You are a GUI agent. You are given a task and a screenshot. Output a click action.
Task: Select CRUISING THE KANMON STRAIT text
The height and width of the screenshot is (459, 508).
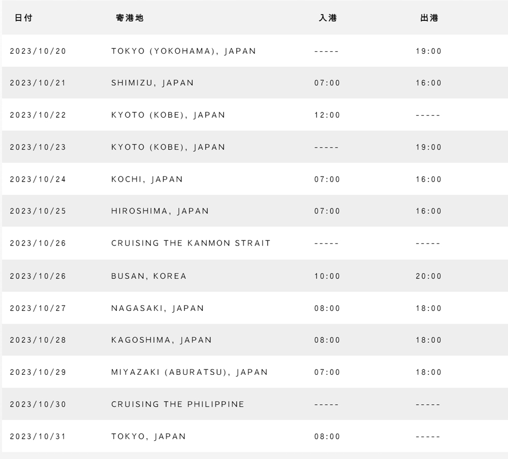click(190, 243)
